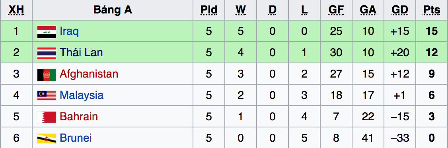Click the Thailand flag icon
The image size is (448, 148).
click(x=47, y=53)
